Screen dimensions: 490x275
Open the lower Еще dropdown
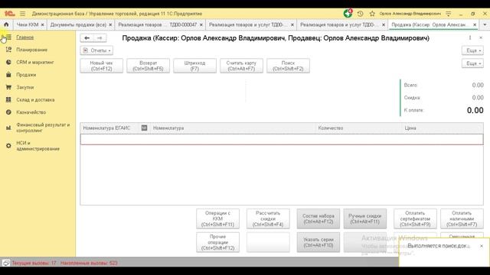(x=472, y=63)
